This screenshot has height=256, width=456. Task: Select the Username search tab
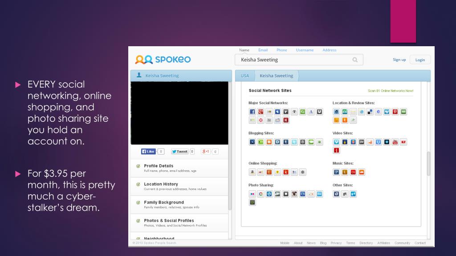(305, 50)
